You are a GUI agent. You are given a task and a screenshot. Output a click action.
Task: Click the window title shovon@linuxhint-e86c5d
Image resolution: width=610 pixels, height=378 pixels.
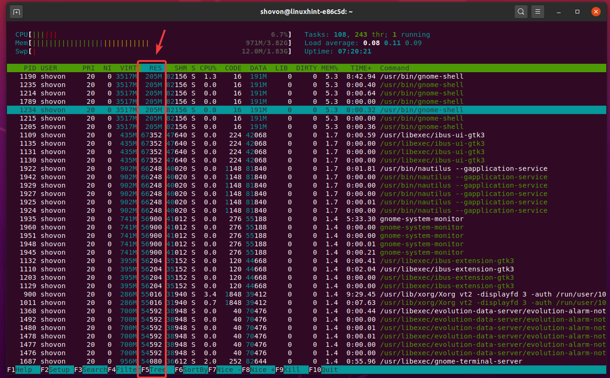306,11
